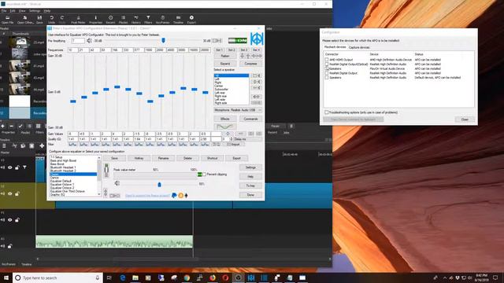Click the Pre Amplifying slider handle
The height and width of the screenshot is (283, 504).
coord(163,40)
